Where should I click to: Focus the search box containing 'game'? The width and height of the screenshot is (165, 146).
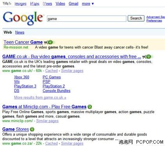(x=86, y=19)
